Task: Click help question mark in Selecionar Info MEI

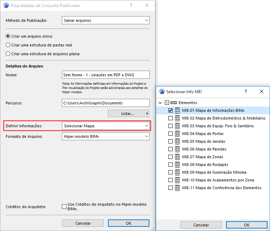Action: (246, 91)
